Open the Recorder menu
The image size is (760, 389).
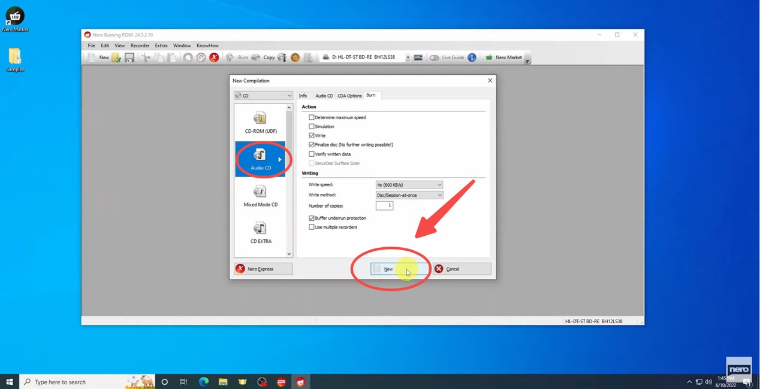pos(140,45)
